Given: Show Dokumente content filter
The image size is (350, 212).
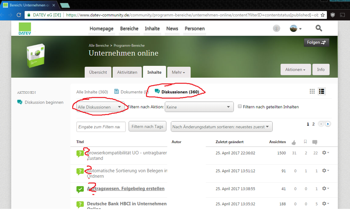Looking at the screenshot, I should [x=131, y=92].
